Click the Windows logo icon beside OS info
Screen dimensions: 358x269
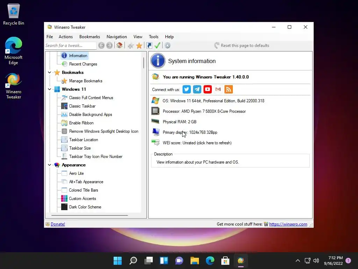[x=155, y=101]
